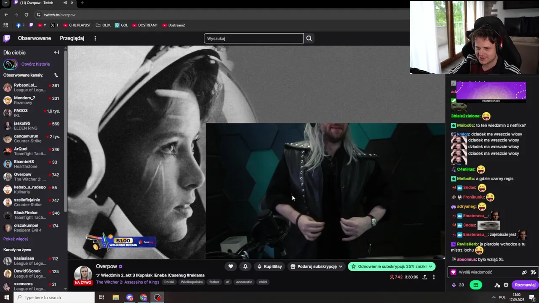Open the CHIL PLAYLIST bookmark
Image resolution: width=539 pixels, height=303 pixels.
pos(77,25)
